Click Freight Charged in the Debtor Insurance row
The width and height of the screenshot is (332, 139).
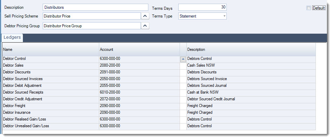pyautogui.click(x=200, y=112)
